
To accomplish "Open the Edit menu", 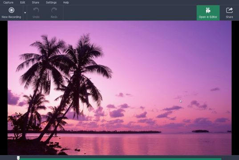I will 23,2.
